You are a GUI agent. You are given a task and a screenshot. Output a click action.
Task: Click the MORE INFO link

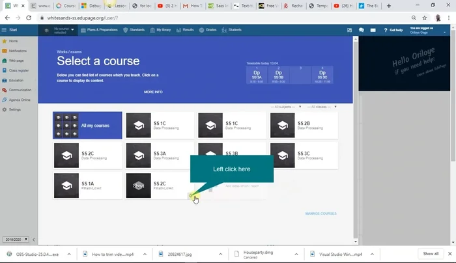153,92
